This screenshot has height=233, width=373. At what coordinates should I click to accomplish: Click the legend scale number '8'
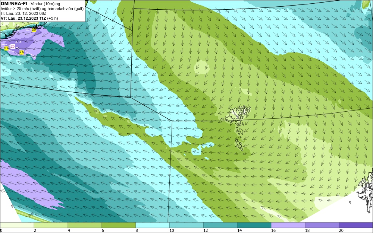tap(137, 230)
